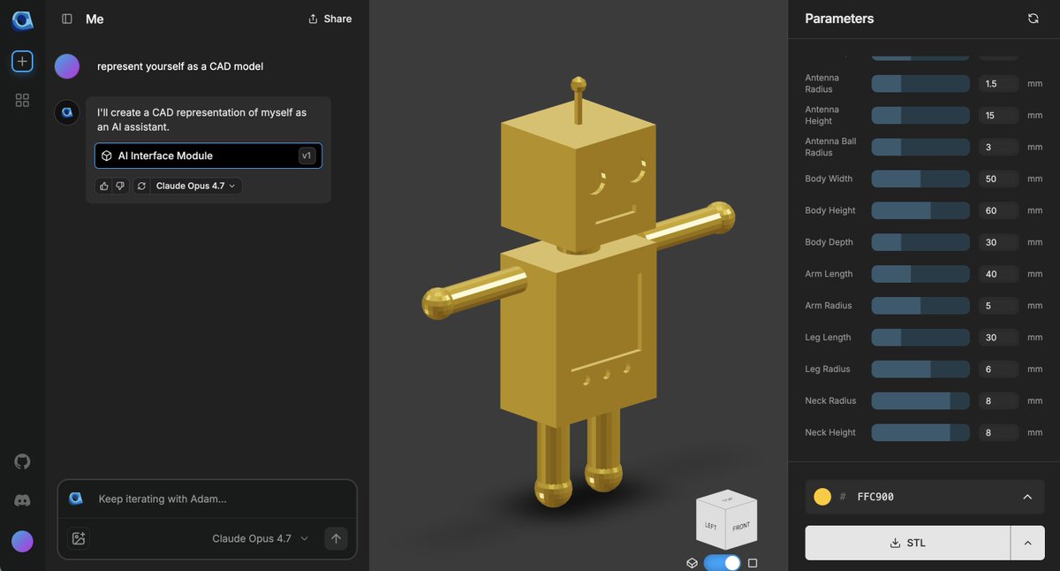Toggle the square projection icon near the view cube
This screenshot has width=1060, height=571.
pos(752,562)
